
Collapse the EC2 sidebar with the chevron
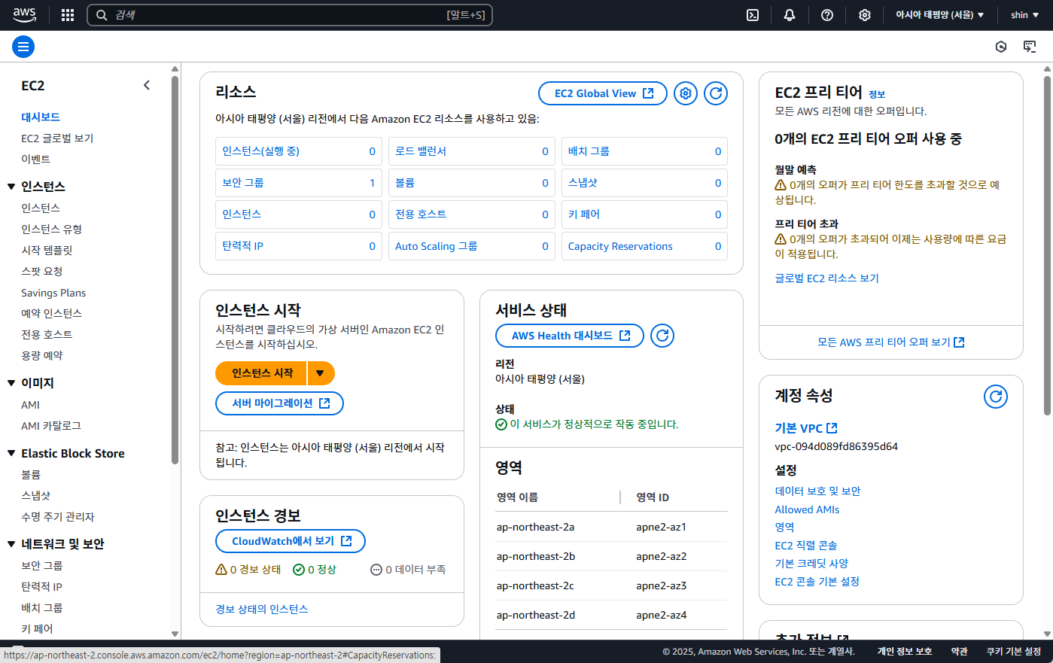point(147,86)
